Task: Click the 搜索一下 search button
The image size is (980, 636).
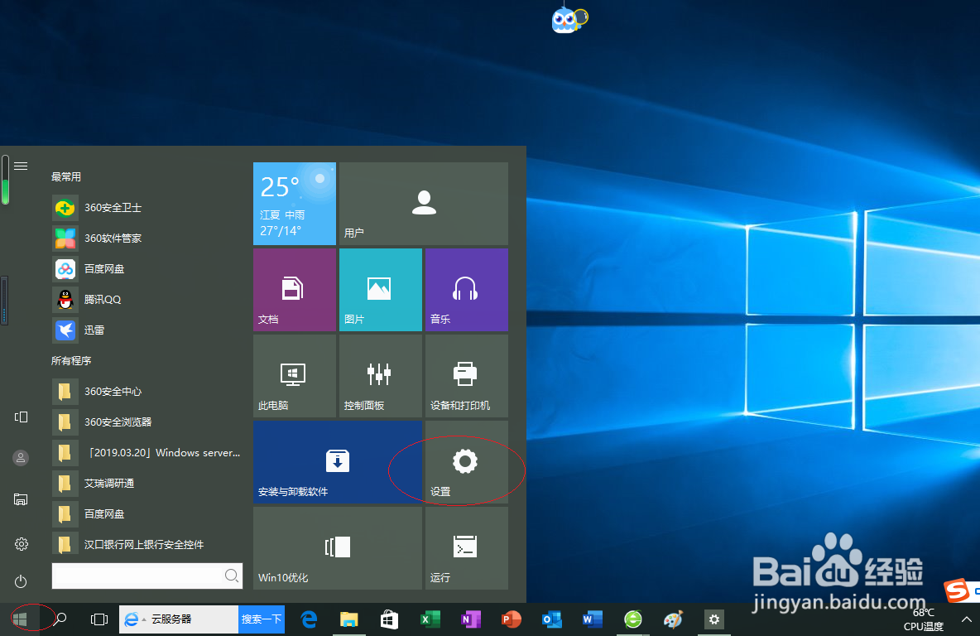Action: (x=261, y=619)
